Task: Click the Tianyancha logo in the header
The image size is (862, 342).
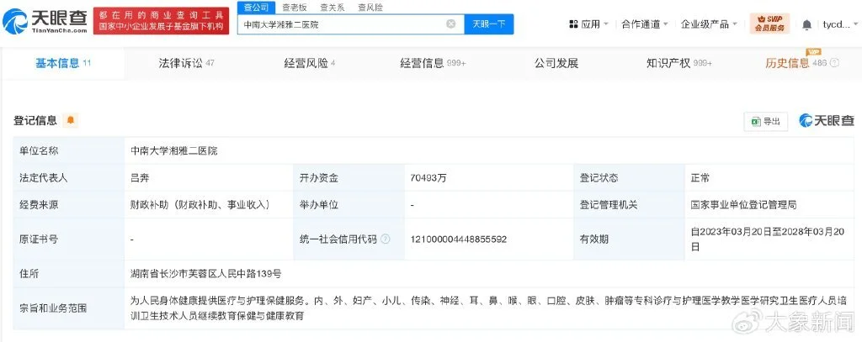Action: pyautogui.click(x=45, y=21)
